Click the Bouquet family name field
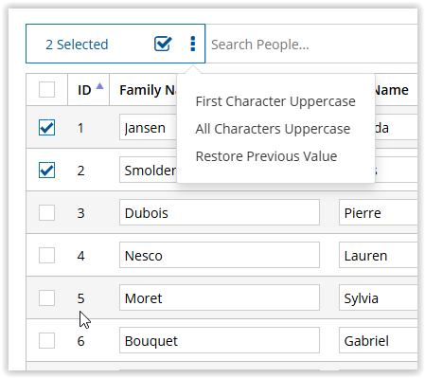 tap(220, 340)
